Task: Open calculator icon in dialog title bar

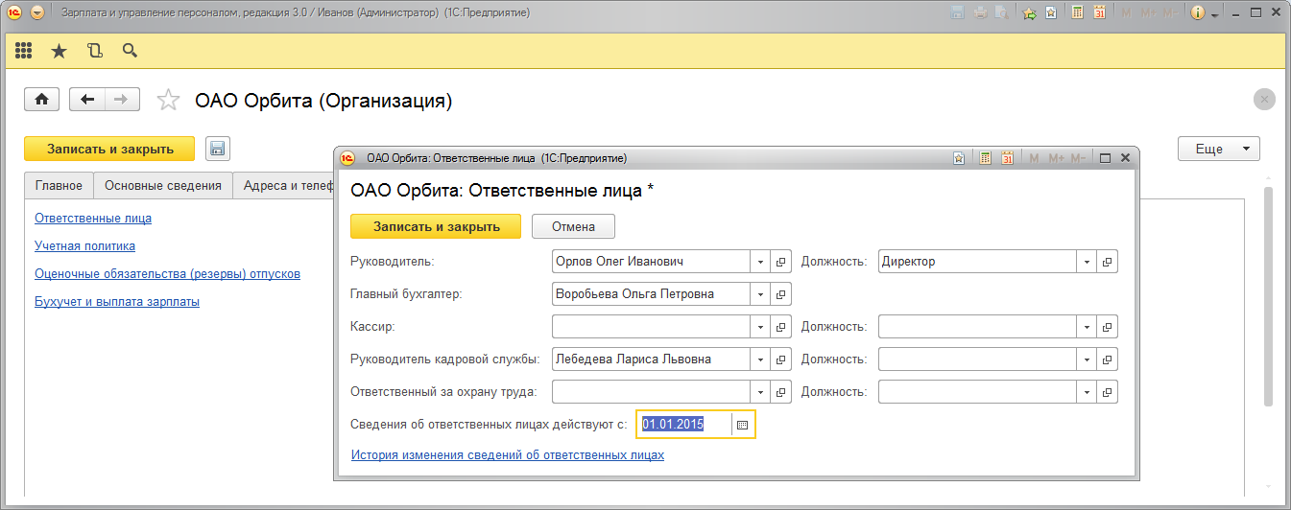Action: pyautogui.click(x=985, y=158)
